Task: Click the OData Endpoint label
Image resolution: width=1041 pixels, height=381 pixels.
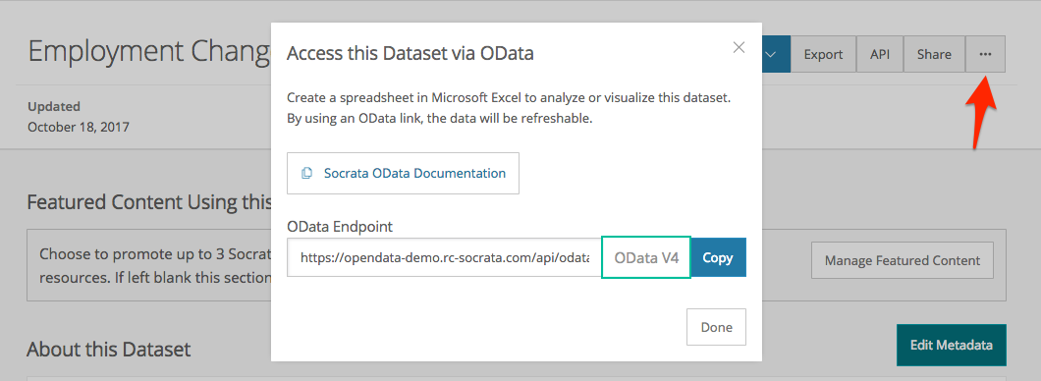Action: [x=340, y=227]
